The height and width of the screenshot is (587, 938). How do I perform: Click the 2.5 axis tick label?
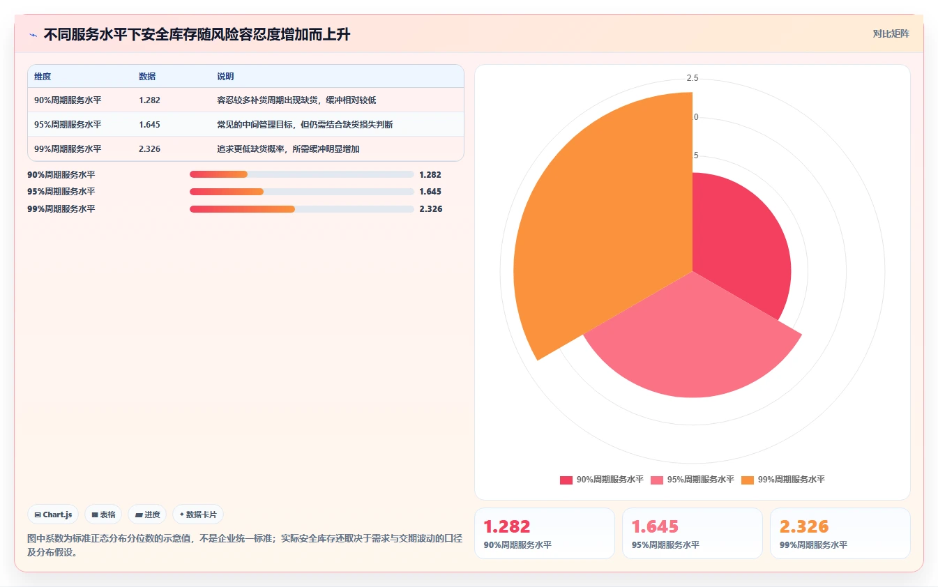point(693,78)
